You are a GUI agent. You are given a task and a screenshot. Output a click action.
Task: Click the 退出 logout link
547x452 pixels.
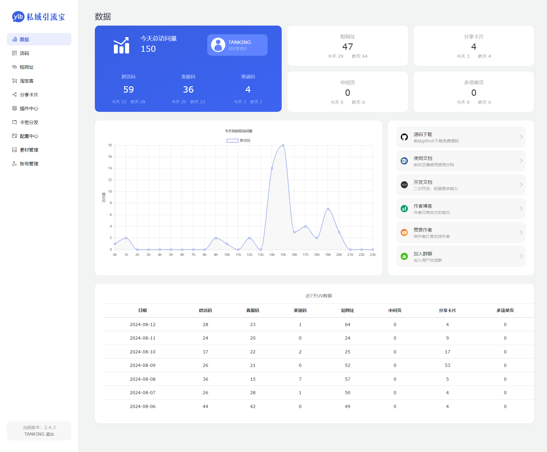[x=50, y=434]
